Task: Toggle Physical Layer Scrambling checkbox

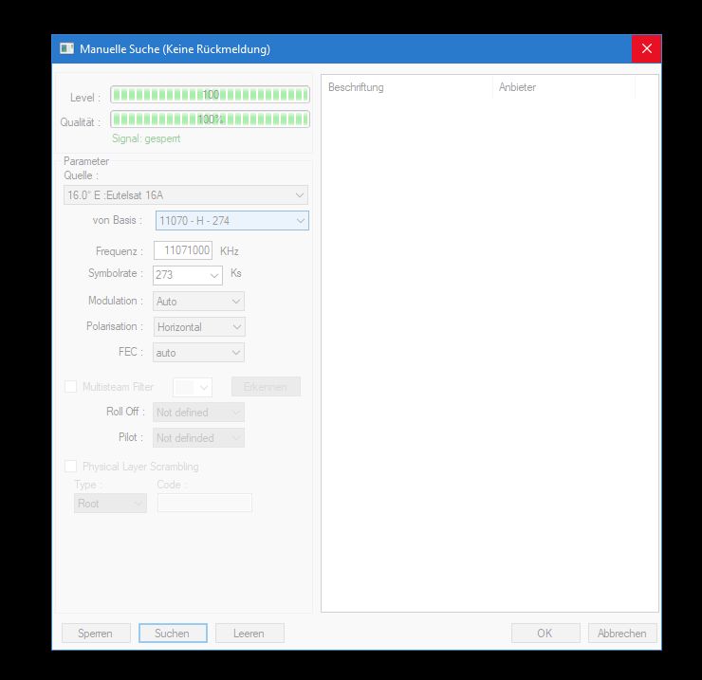Action: 70,467
